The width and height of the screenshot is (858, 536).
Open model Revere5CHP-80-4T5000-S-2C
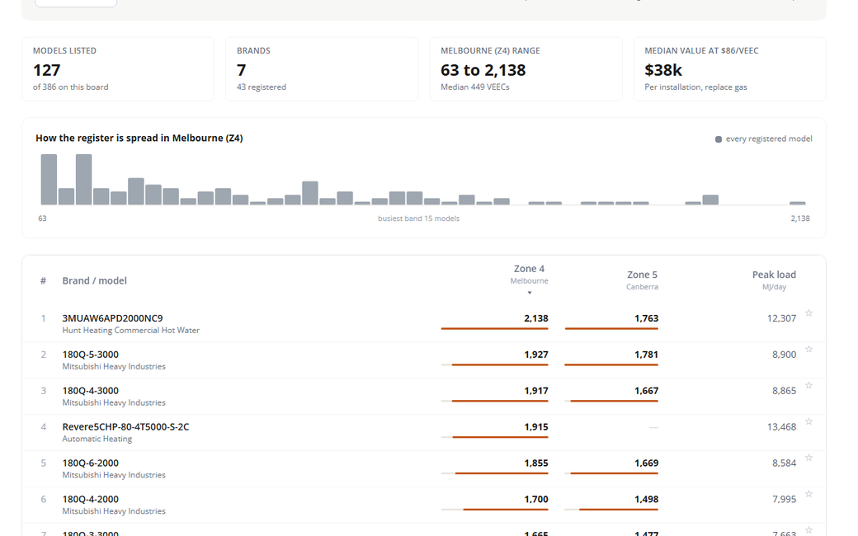(125, 426)
